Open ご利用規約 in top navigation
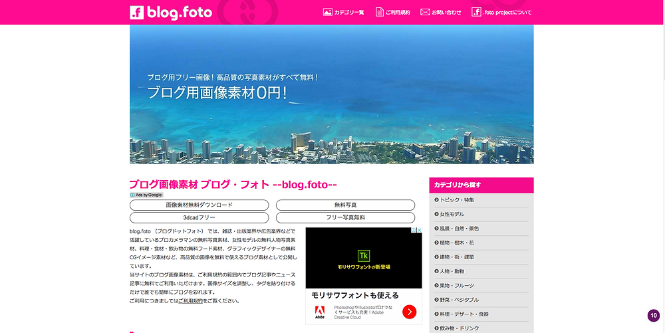This screenshot has height=333, width=665. coord(398,13)
